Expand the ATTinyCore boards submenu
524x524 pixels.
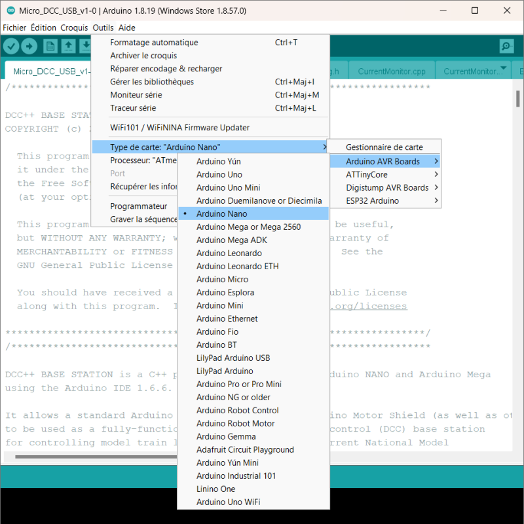point(384,174)
